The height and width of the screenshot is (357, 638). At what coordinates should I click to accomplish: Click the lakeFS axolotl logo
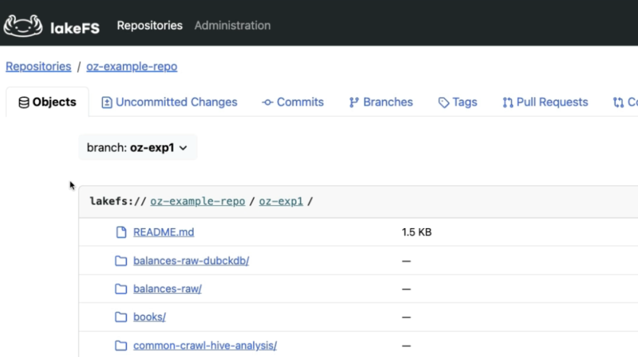[x=23, y=26]
